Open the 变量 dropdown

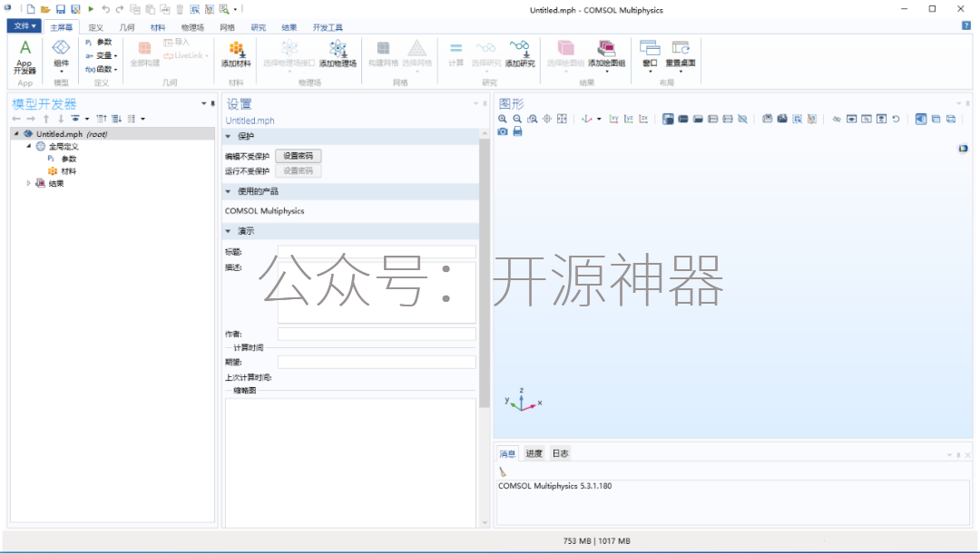pos(102,55)
